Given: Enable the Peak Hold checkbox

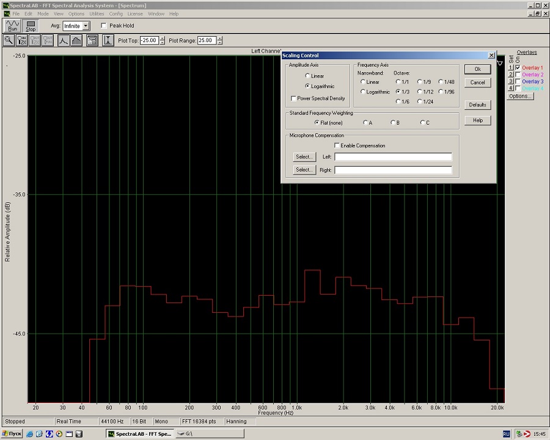Looking at the screenshot, I should (x=104, y=26).
